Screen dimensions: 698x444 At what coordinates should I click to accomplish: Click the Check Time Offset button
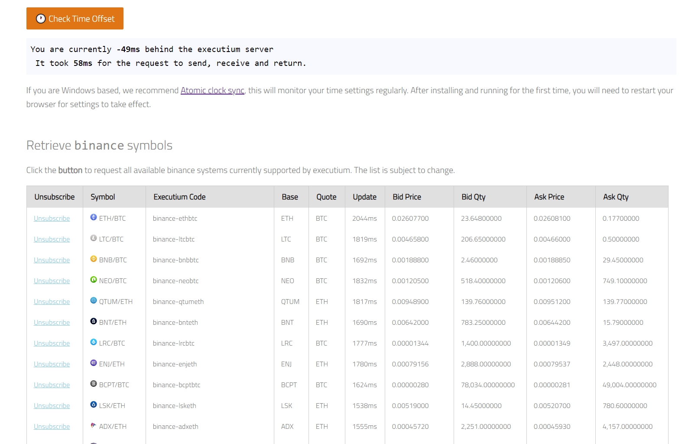(75, 18)
